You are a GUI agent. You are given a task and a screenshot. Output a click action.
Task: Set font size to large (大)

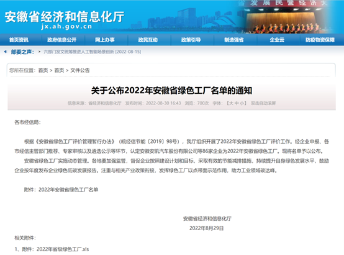[x=231, y=103]
